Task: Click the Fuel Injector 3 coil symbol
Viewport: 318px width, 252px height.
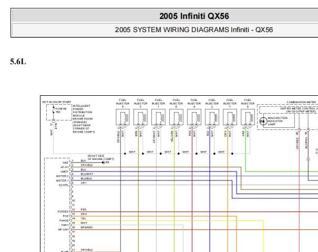Action: [x=140, y=117]
